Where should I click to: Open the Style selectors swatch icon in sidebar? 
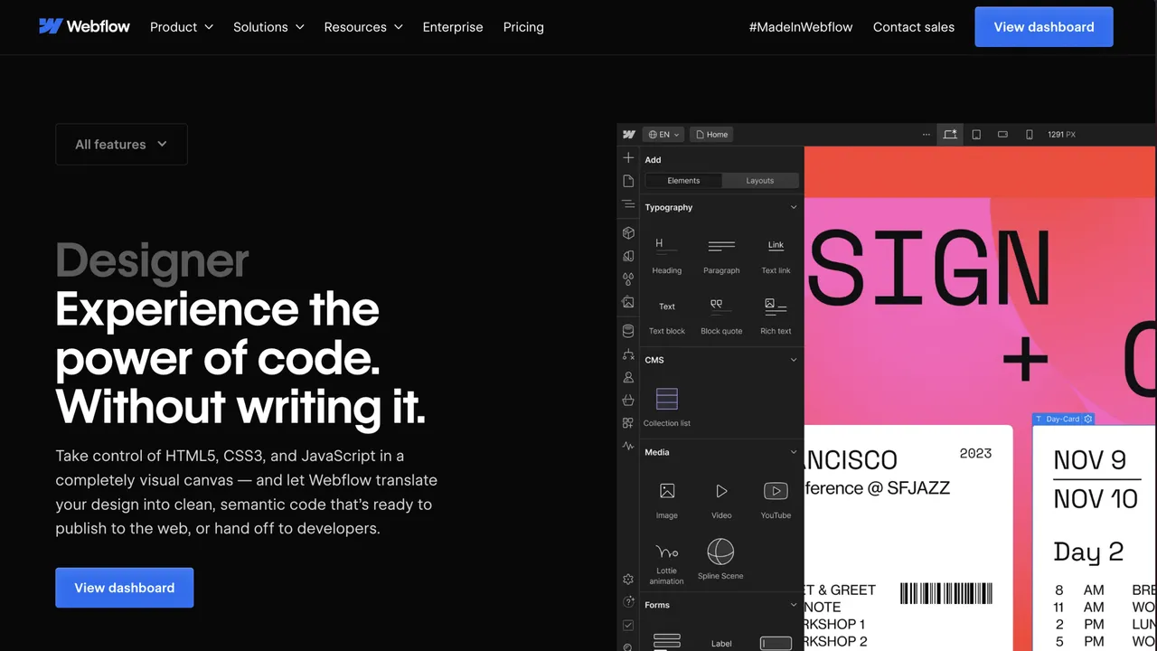628,256
